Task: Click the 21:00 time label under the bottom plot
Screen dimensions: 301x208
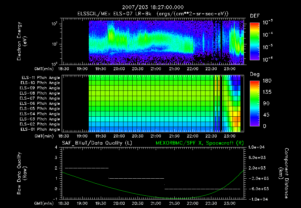Action: [x=156, y=203]
